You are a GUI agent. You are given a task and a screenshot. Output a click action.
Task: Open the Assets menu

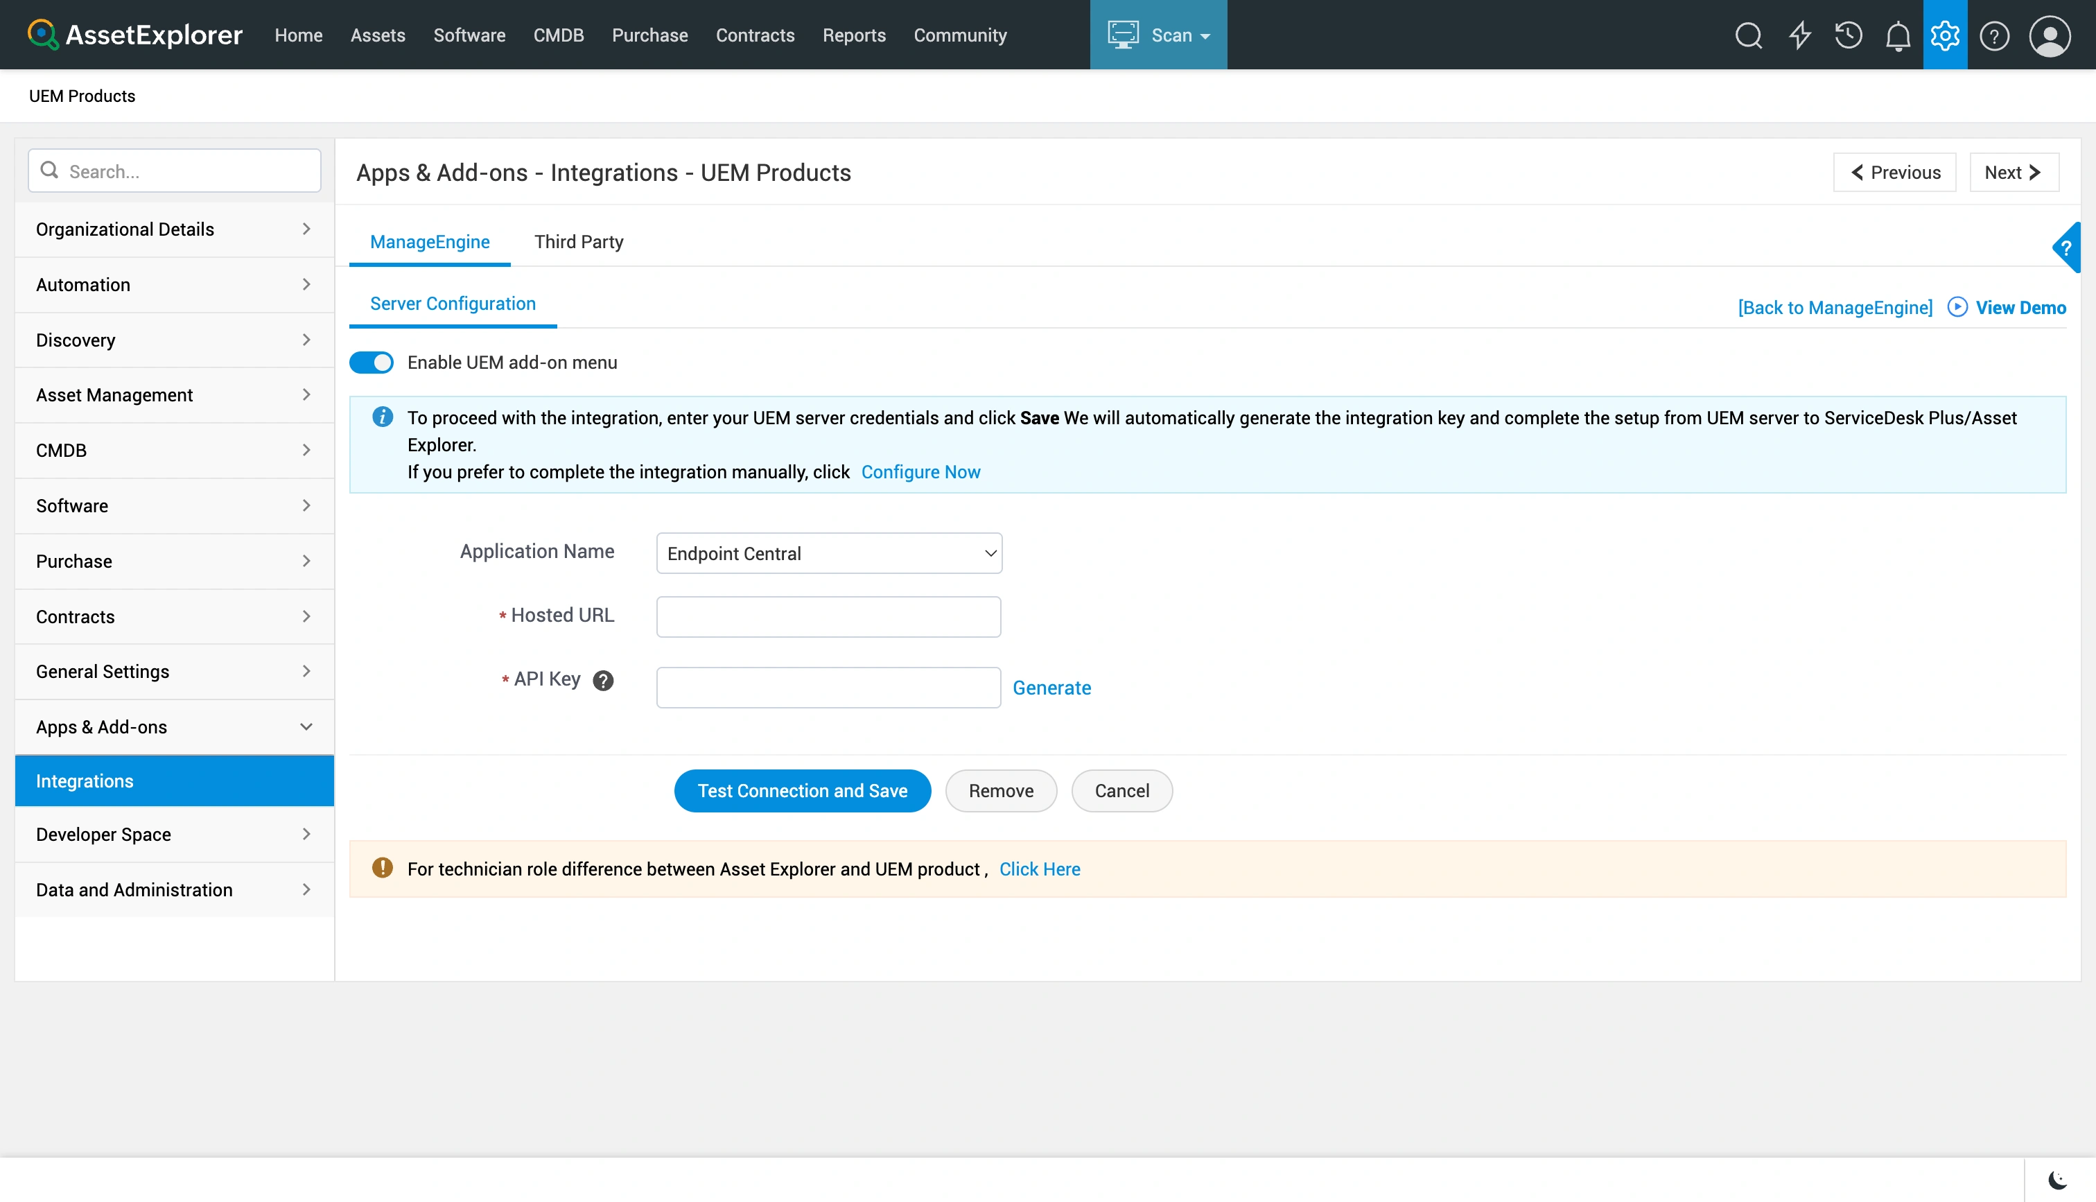coord(378,35)
